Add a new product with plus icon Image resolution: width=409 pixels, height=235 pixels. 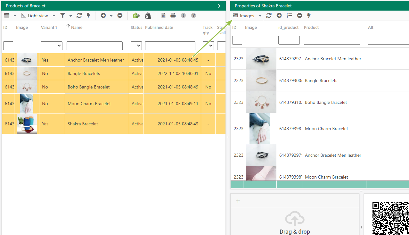tap(103, 15)
